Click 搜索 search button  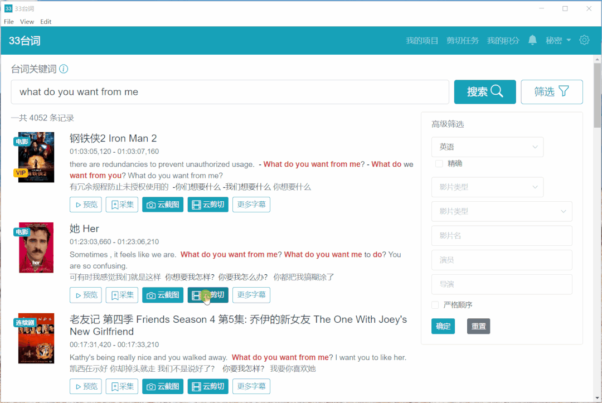tap(484, 92)
